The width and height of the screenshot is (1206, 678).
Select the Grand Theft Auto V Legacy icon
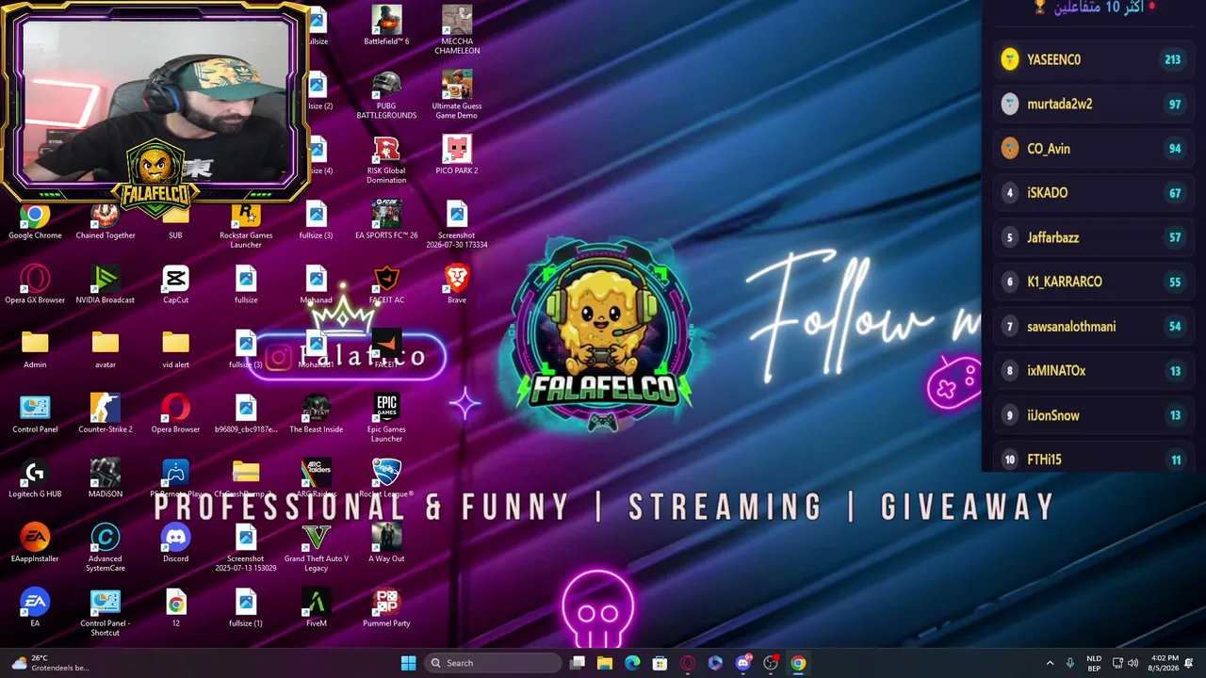pos(316,548)
